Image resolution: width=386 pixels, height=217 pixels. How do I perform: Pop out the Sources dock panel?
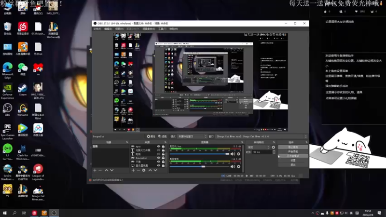(x=165, y=142)
